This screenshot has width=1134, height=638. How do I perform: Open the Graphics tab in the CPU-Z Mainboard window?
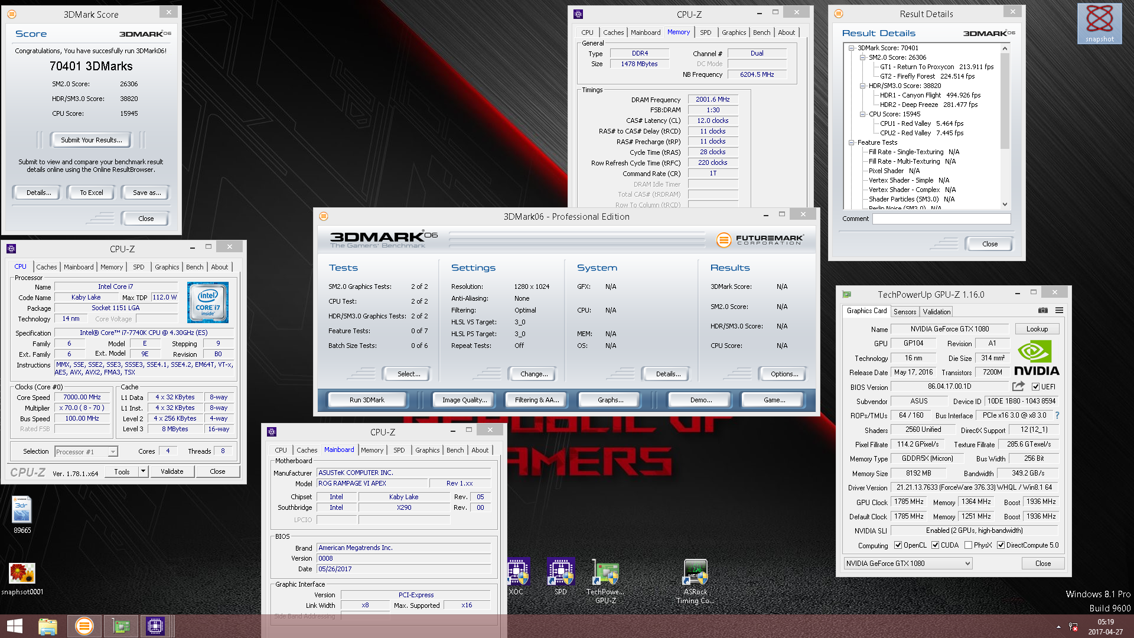(427, 450)
